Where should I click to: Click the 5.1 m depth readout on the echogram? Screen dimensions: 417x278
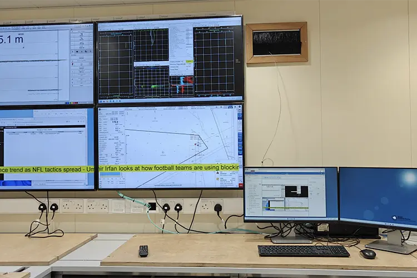[x=12, y=39]
